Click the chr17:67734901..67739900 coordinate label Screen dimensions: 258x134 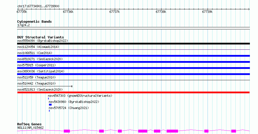pyautogui.click(x=38, y=6)
